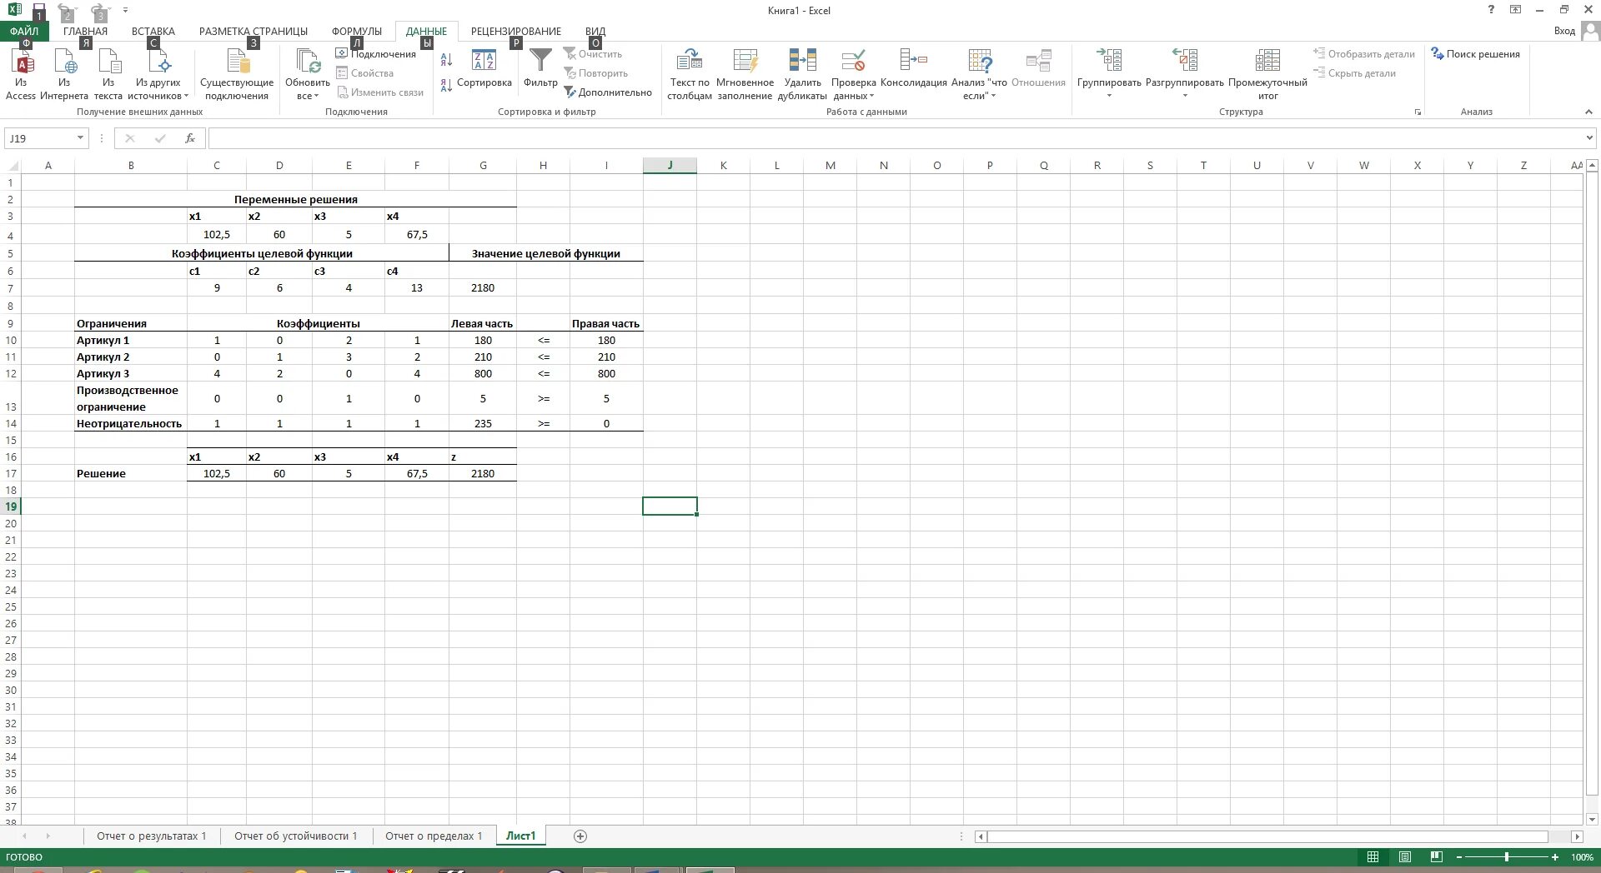Viewport: 1601px width, 873px height.
Task: Import data from the Internet
Action: [64, 73]
